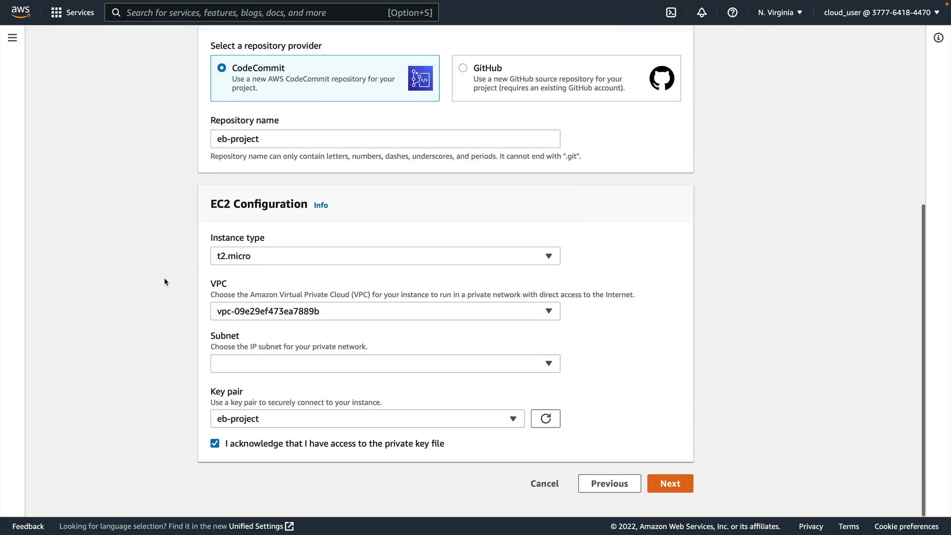Open the AWS CloudShell icon
Screen dimensions: 951x535
(671, 12)
